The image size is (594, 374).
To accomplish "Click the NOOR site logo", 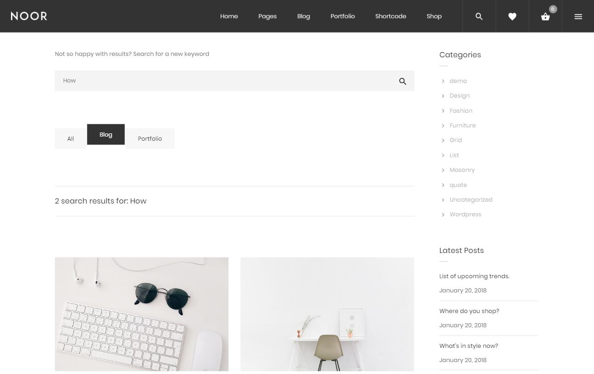I will [x=29, y=16].
